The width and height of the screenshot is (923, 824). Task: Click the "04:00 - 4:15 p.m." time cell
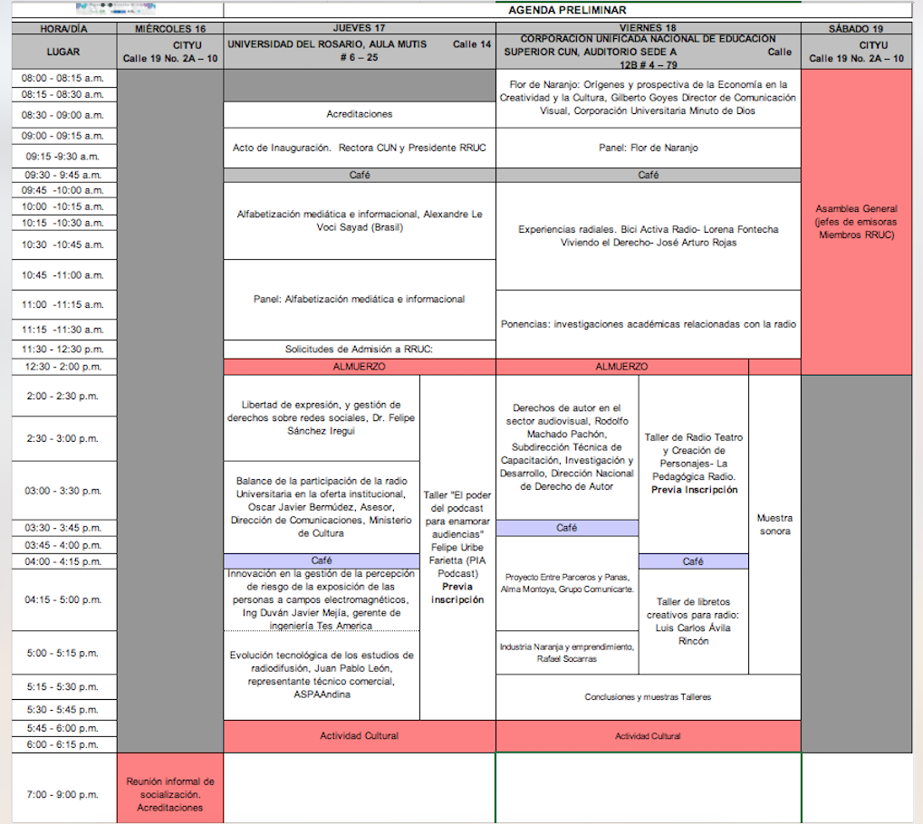click(63, 561)
